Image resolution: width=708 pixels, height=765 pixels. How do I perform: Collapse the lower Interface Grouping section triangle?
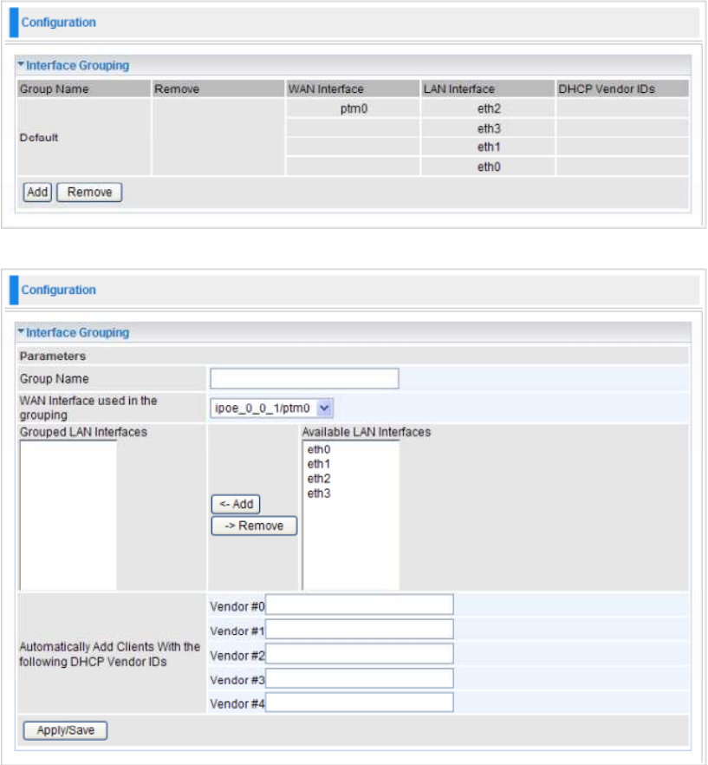(21, 331)
